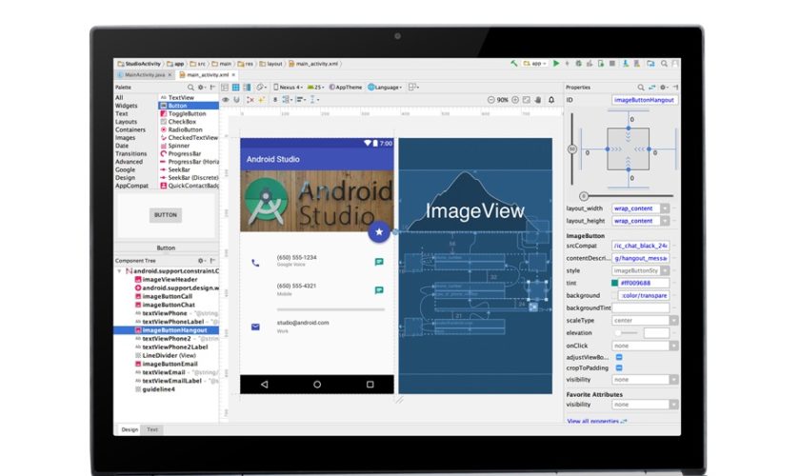The image size is (800, 476).
Task: Click the warnings bell icon in designer
Action: tap(551, 99)
